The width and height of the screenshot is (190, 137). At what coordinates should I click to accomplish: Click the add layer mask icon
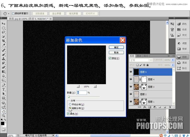click(150, 107)
